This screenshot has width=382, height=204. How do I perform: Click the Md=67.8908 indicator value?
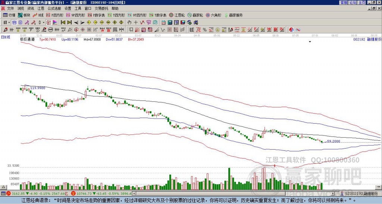[x=93, y=39]
